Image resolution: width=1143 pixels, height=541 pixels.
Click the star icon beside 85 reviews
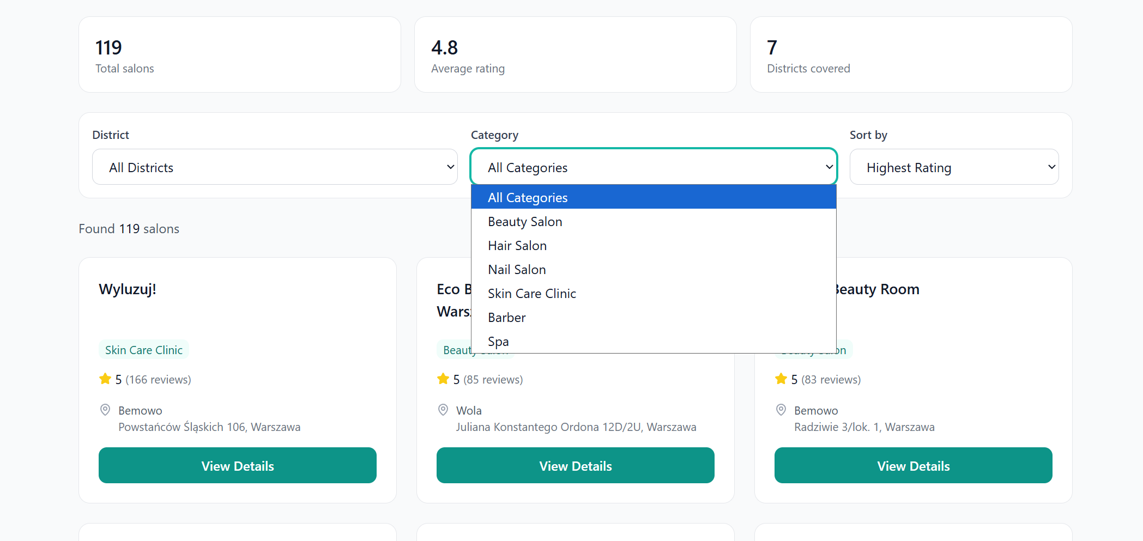(x=443, y=379)
